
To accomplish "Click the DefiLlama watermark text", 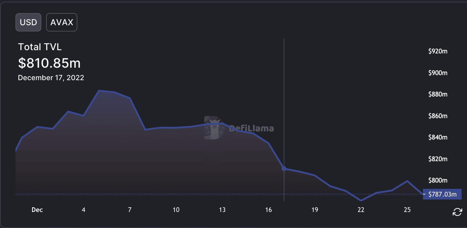I will [x=251, y=128].
